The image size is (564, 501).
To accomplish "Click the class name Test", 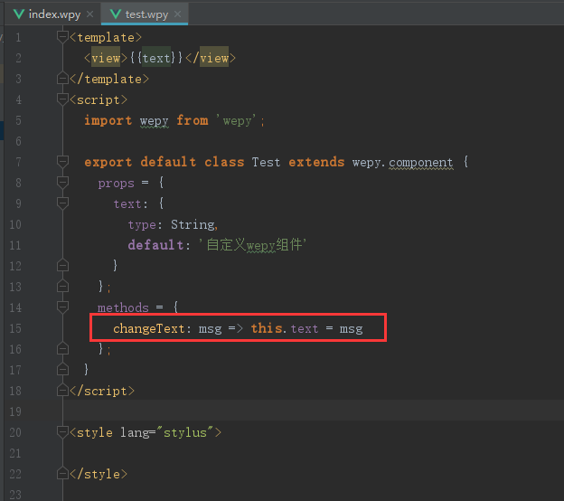I will [x=266, y=162].
